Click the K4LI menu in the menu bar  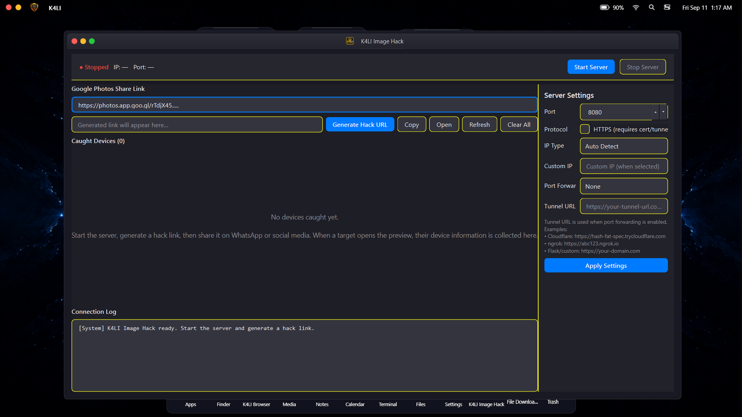(x=55, y=8)
